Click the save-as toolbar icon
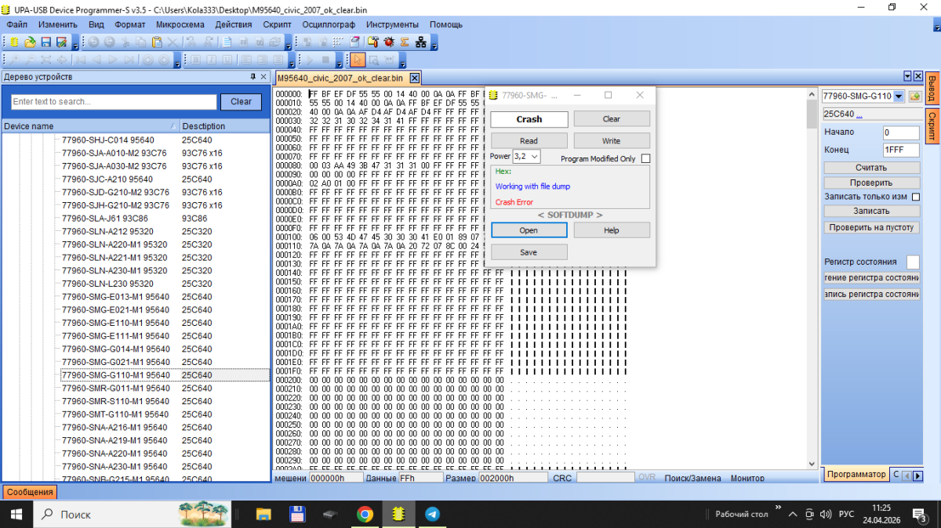The image size is (941, 528). coord(60,42)
